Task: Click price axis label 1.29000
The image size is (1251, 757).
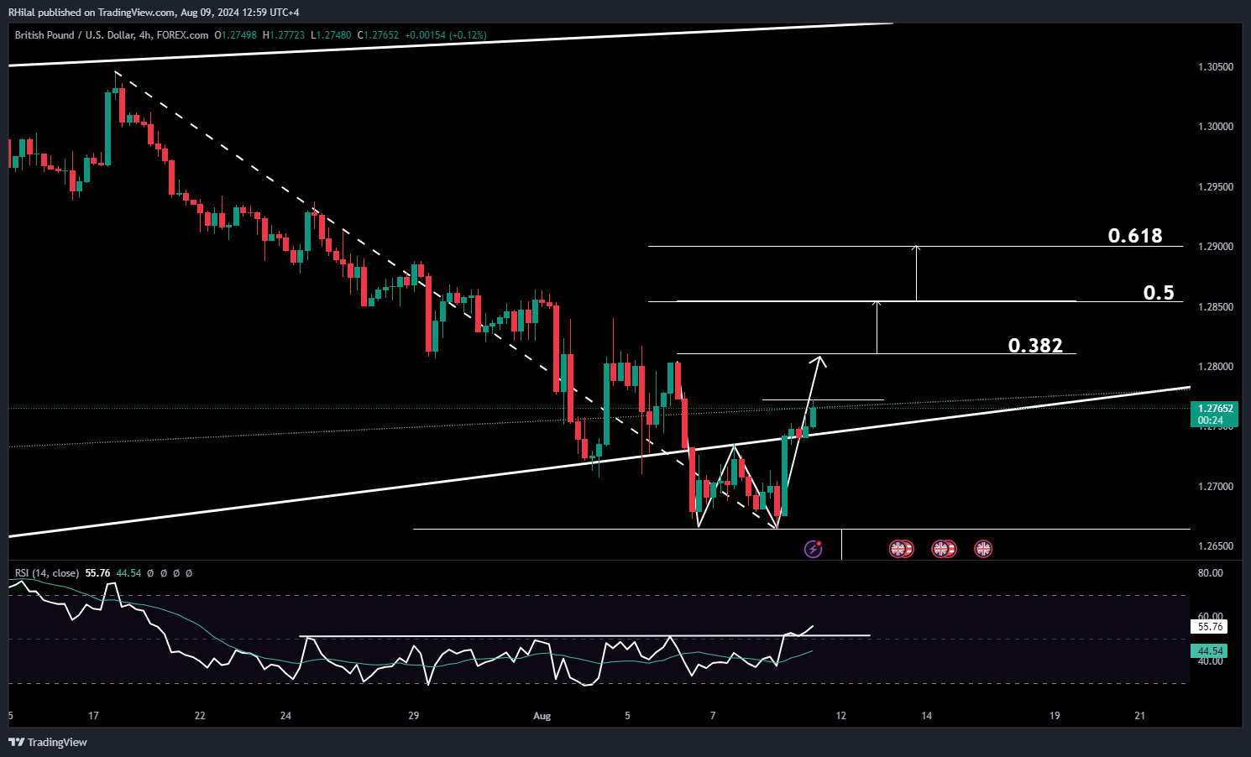Action: (x=1216, y=247)
